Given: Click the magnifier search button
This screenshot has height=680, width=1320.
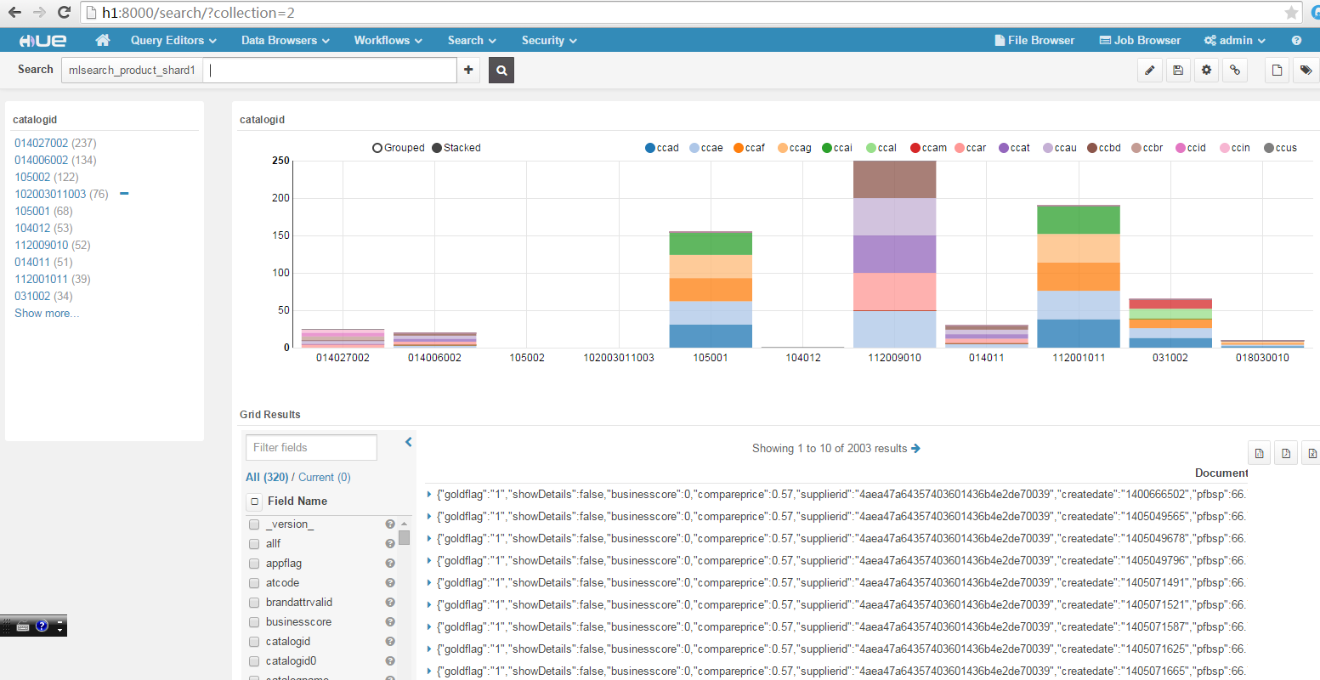Looking at the screenshot, I should (x=501, y=71).
